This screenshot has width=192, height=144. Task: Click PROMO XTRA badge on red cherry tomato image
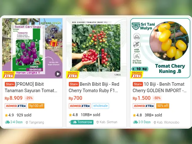tap(73, 75)
